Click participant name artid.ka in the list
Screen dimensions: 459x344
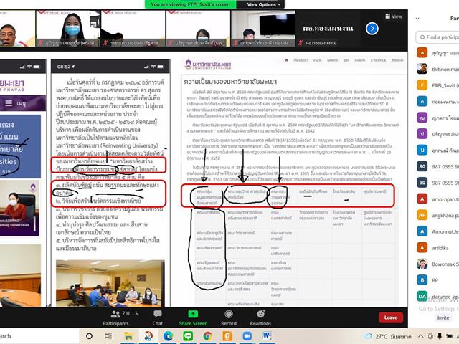(440, 248)
